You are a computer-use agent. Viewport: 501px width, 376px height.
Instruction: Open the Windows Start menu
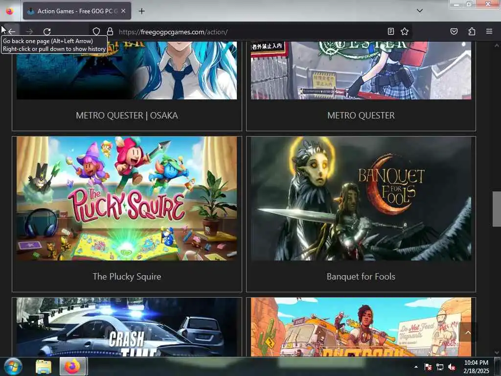[13, 366]
